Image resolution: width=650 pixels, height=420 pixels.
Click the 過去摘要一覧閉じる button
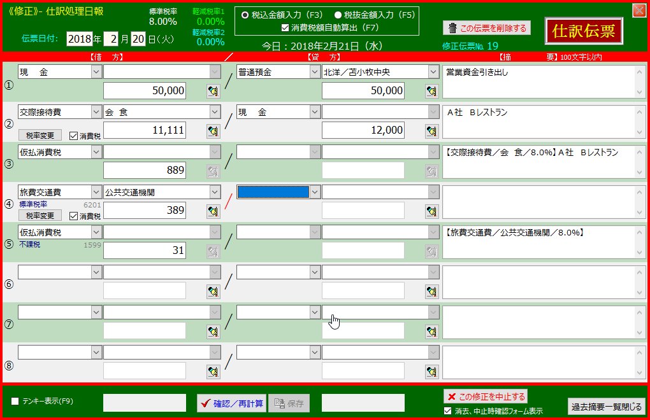coord(606,407)
